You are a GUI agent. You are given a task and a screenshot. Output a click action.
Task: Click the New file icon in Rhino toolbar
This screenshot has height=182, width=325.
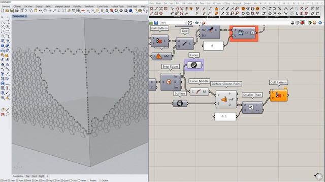point(3,11)
